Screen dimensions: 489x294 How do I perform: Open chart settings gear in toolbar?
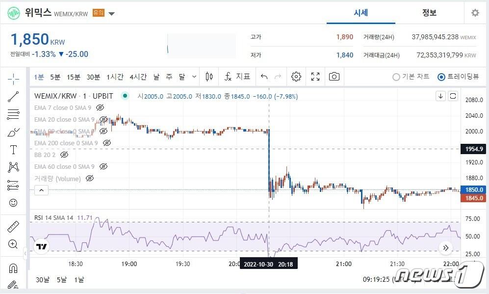[296, 77]
